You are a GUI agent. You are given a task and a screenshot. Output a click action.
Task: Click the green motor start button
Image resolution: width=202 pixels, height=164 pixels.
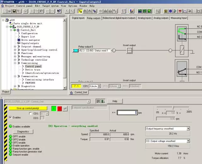(x=54, y=108)
